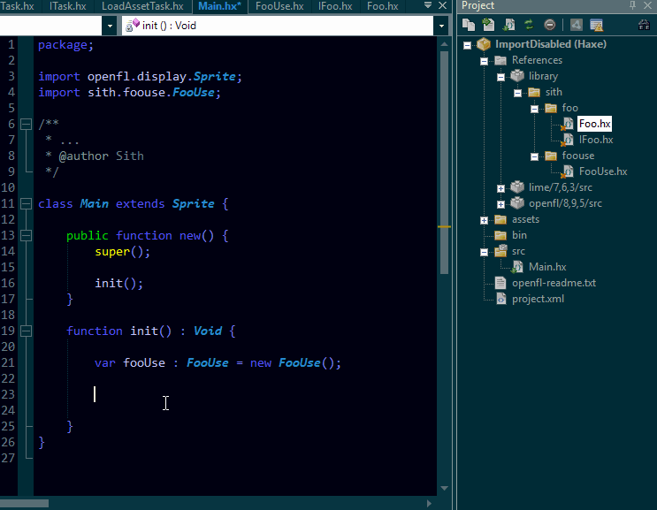The image size is (657, 510).
Task: Click the openfl/8,9,5/src library icon
Action: [517, 203]
